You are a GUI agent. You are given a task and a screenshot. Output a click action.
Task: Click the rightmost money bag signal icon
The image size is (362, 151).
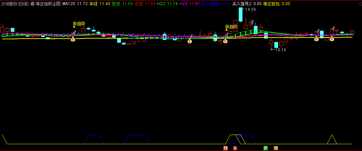point(332,39)
